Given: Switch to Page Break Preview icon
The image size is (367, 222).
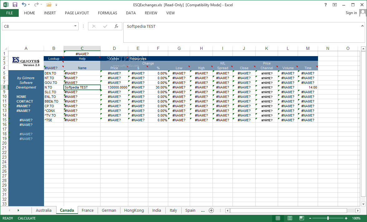Looking at the screenshot, I should click(x=302, y=218).
